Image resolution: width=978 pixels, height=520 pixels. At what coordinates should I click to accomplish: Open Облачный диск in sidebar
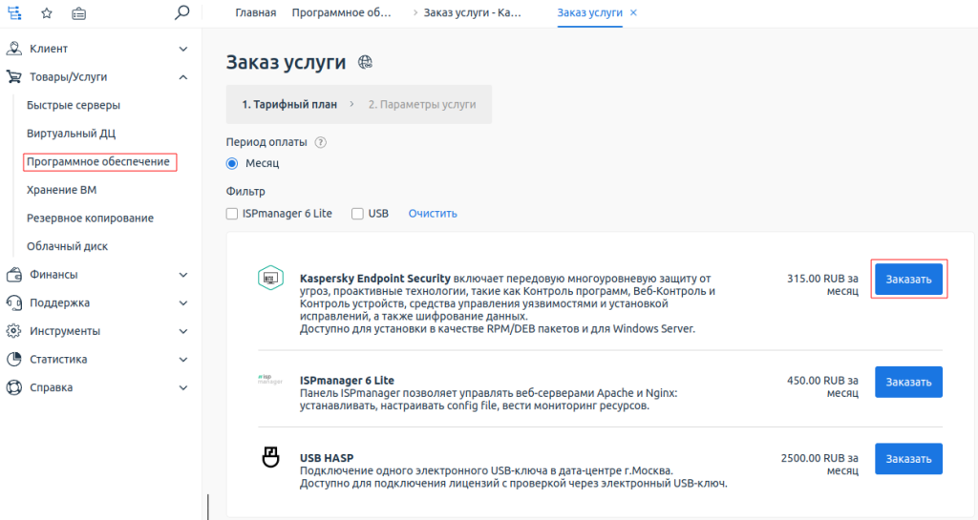pyautogui.click(x=68, y=246)
